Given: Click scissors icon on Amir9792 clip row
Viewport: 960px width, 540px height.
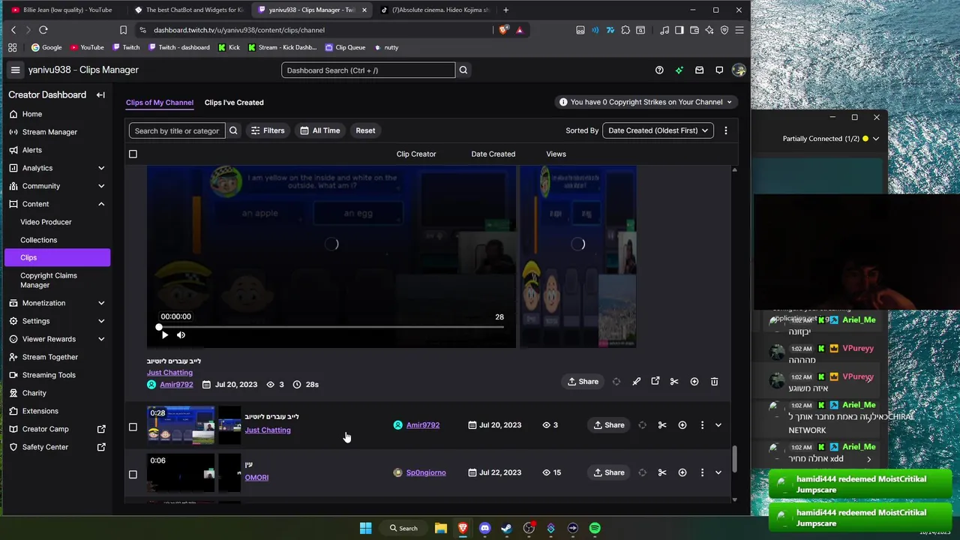Looking at the screenshot, I should pos(662,425).
